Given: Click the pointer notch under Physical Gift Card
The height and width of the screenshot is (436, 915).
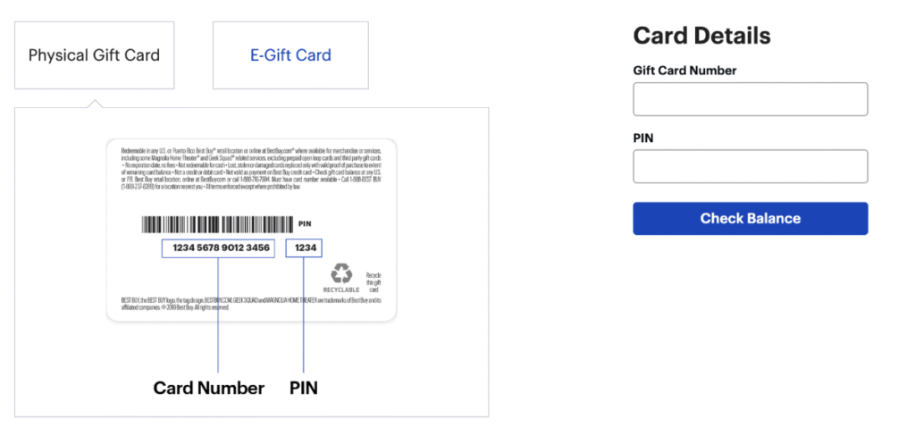Looking at the screenshot, I should pos(94,104).
